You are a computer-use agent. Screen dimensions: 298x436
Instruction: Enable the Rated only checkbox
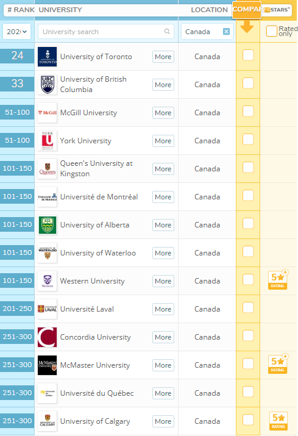click(x=271, y=31)
